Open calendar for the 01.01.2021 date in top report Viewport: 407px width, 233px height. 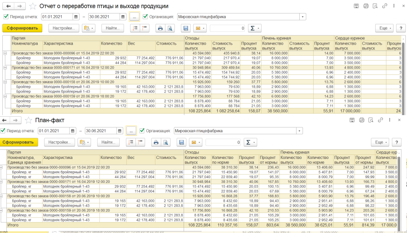[76, 17]
